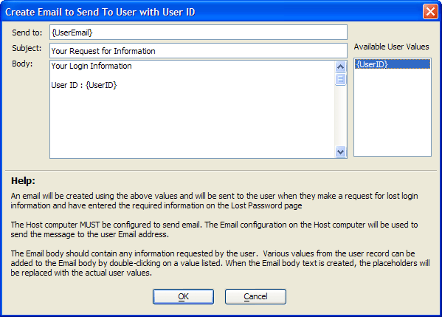
Task: Click the empty area of the Body text box
Action: pyautogui.click(x=192, y=124)
